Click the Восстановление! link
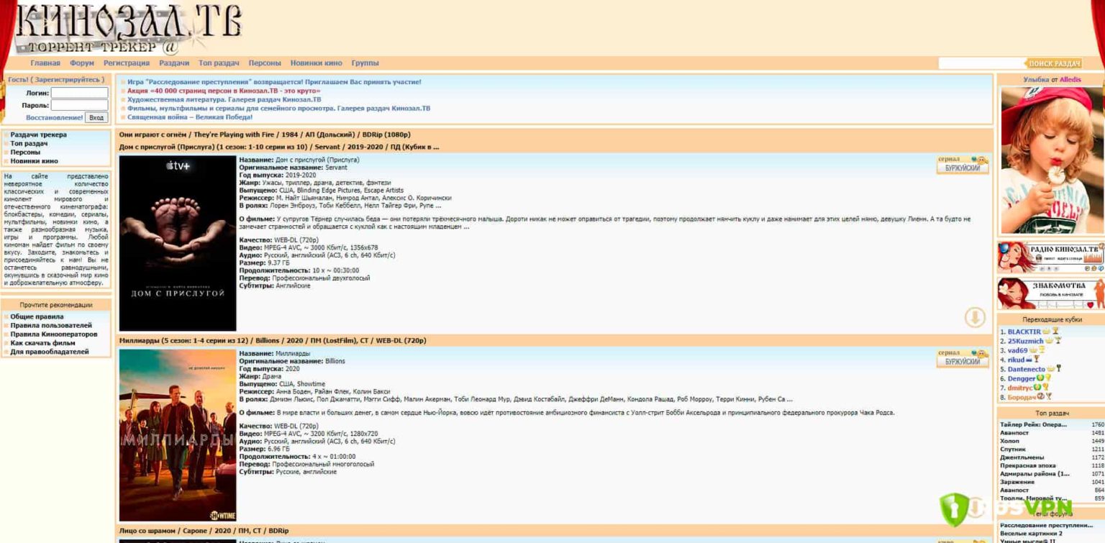Image resolution: width=1105 pixels, height=543 pixels. 55,117
